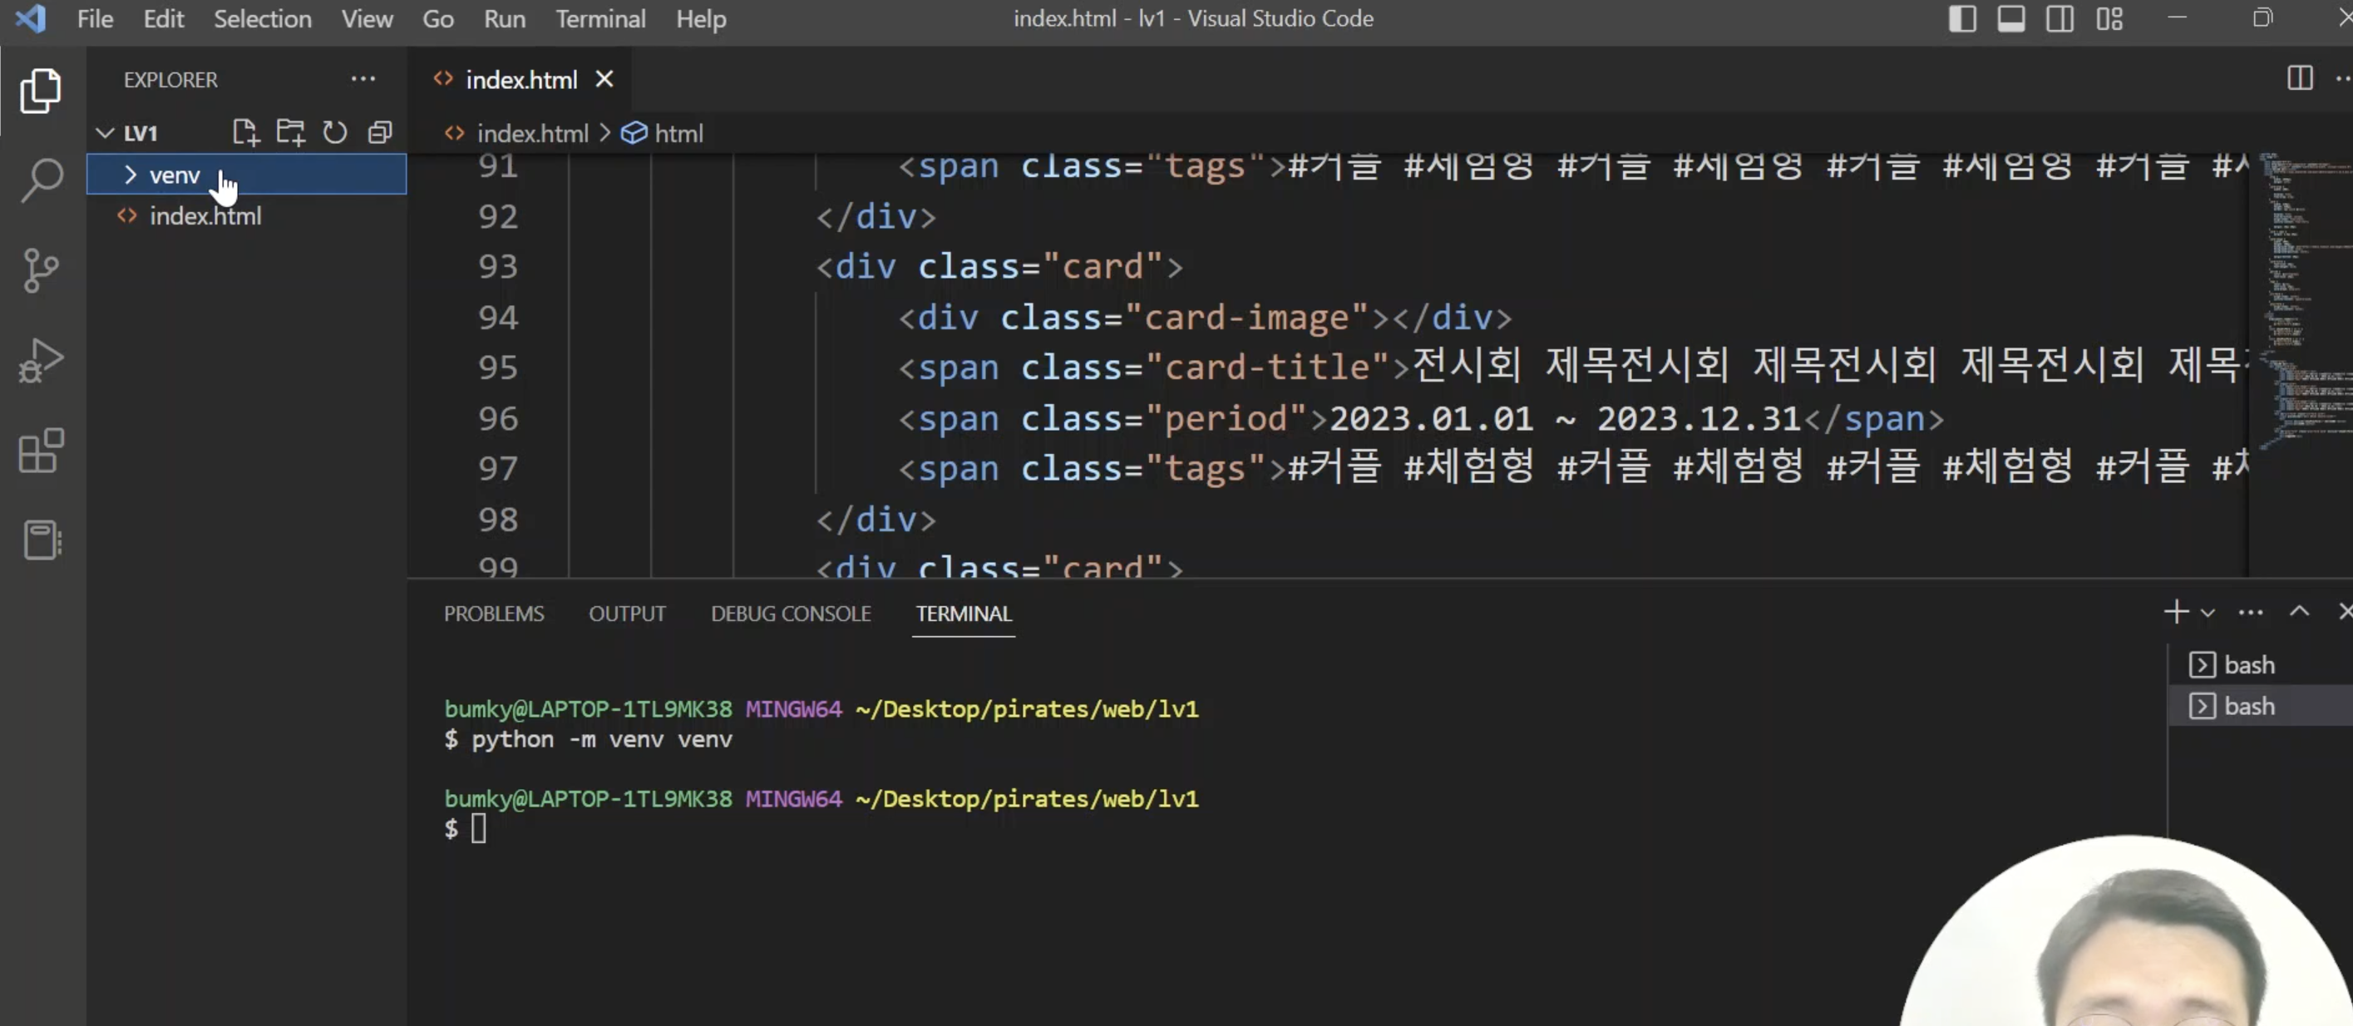Click "card-title" text on line 95

pos(1267,367)
